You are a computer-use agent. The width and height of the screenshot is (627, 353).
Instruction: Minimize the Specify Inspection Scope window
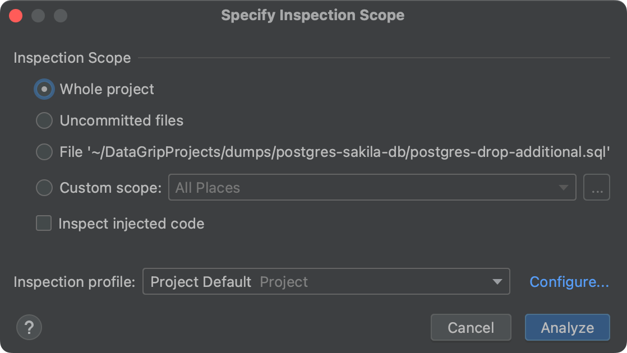[38, 15]
